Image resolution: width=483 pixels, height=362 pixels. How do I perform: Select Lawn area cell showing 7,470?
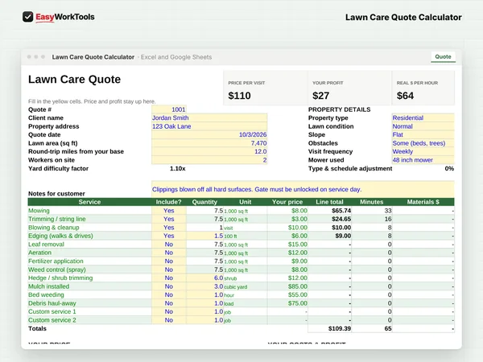209,143
